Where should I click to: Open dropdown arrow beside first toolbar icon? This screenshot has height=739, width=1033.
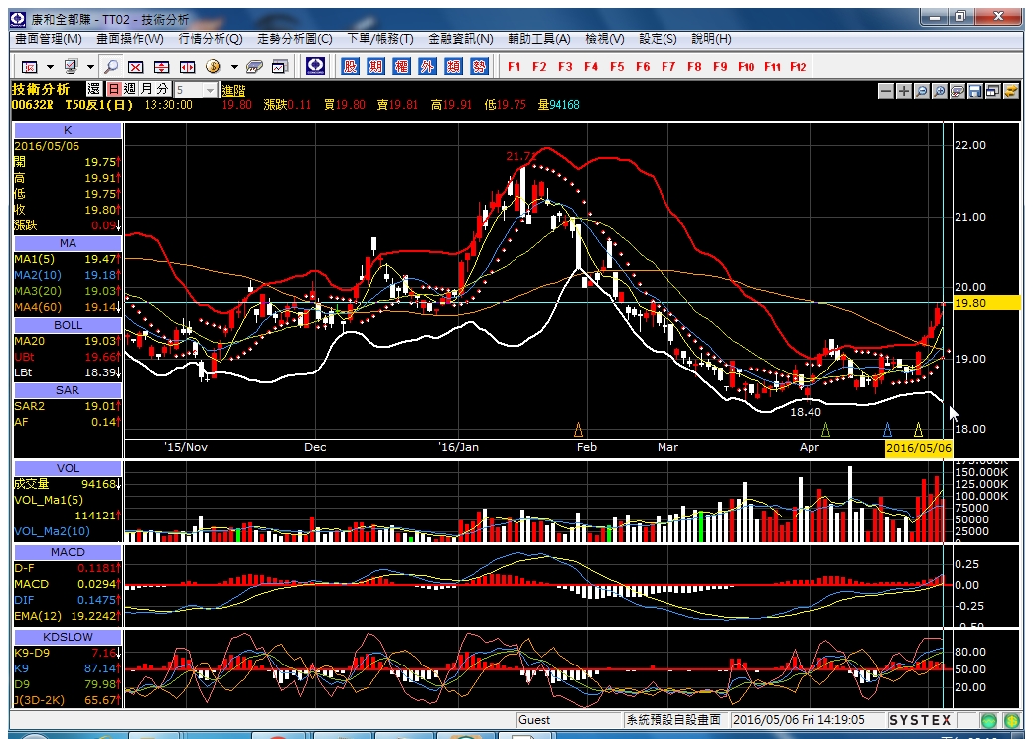point(50,67)
